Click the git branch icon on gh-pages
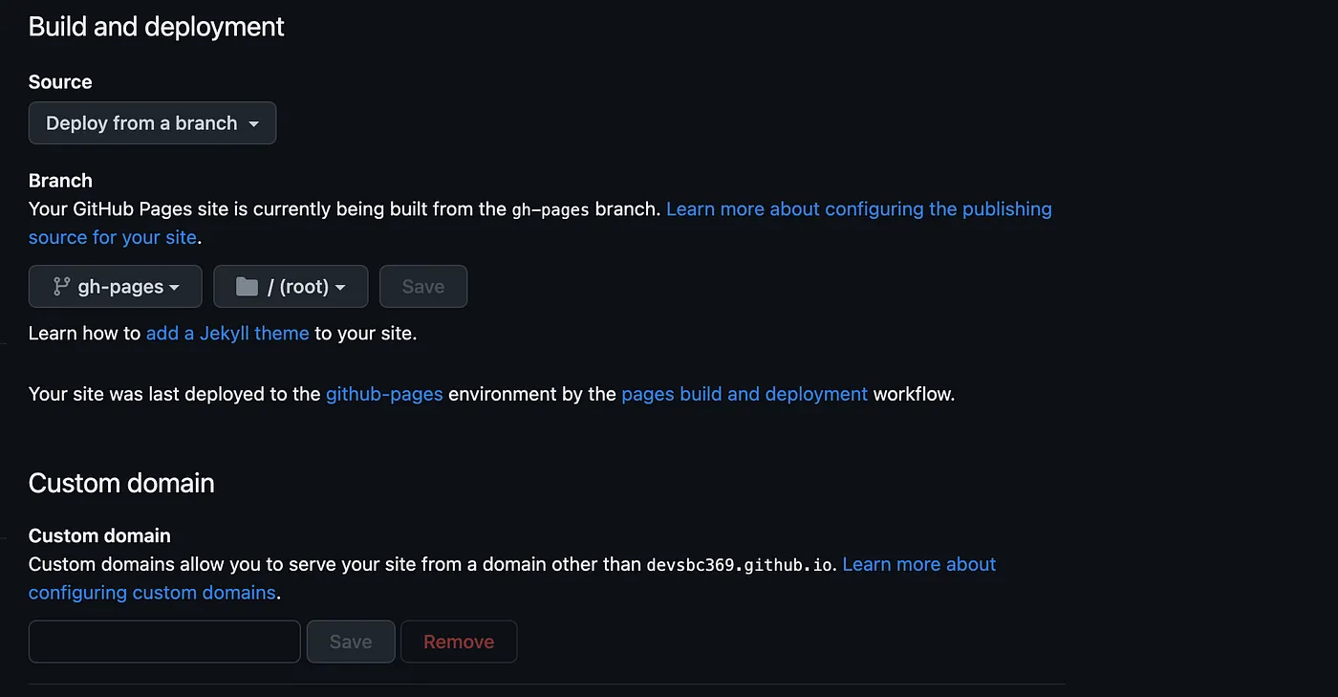Image resolution: width=1338 pixels, height=697 pixels. (x=61, y=286)
